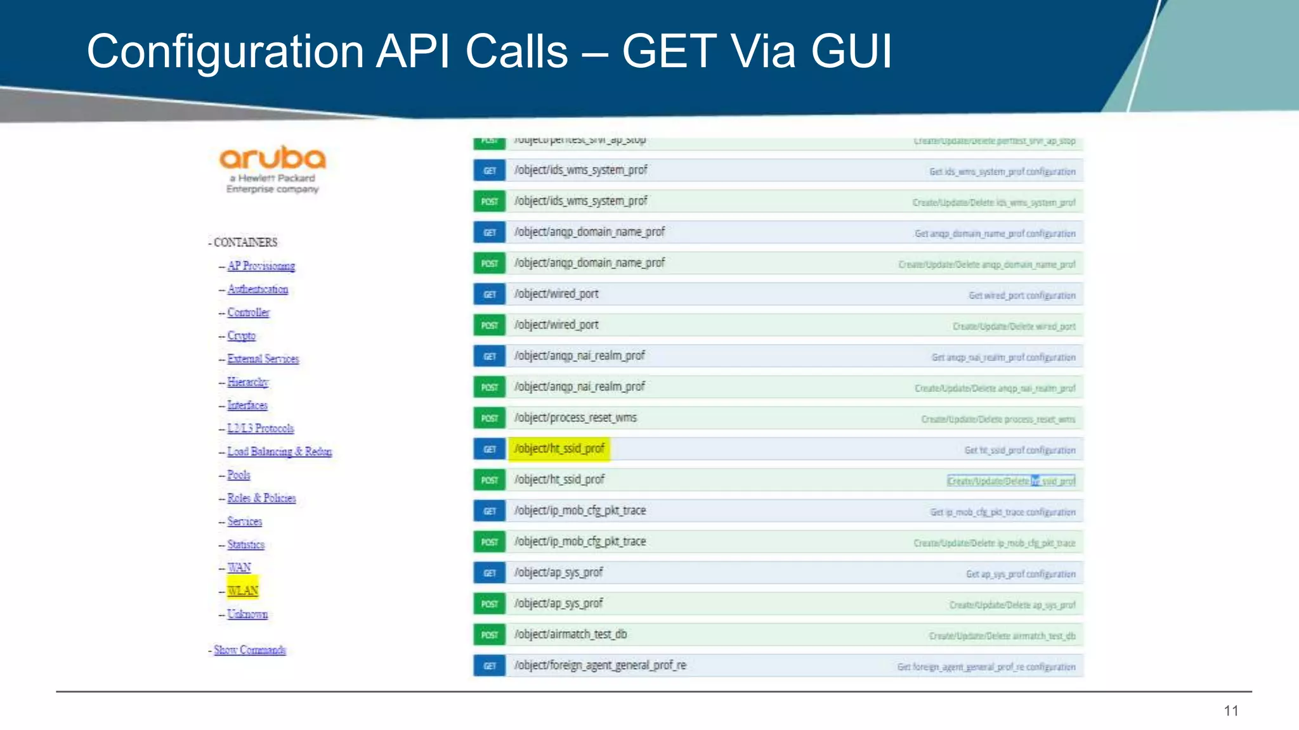The width and height of the screenshot is (1299, 730).
Task: Open External Services container link
Action: (263, 359)
